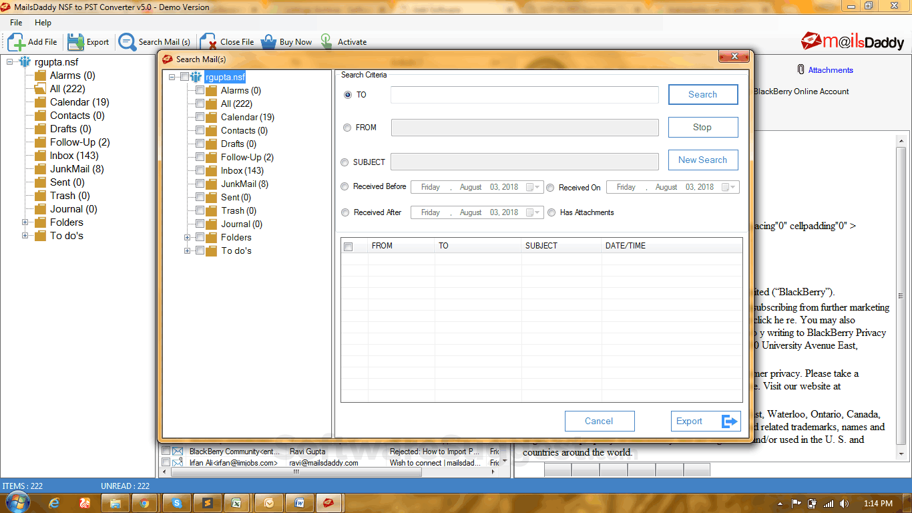The image size is (912, 513).
Task: Click the Activate toolbar icon
Action: [326, 42]
